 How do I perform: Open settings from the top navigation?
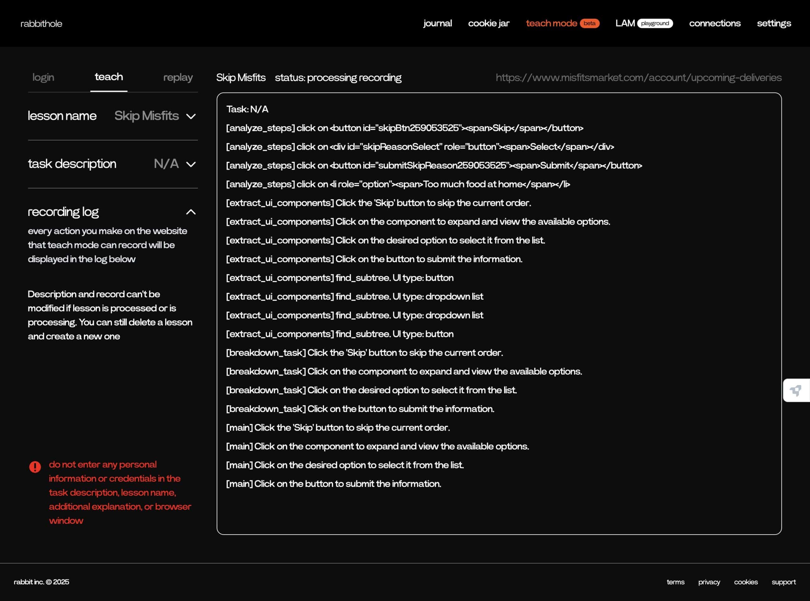pos(774,23)
